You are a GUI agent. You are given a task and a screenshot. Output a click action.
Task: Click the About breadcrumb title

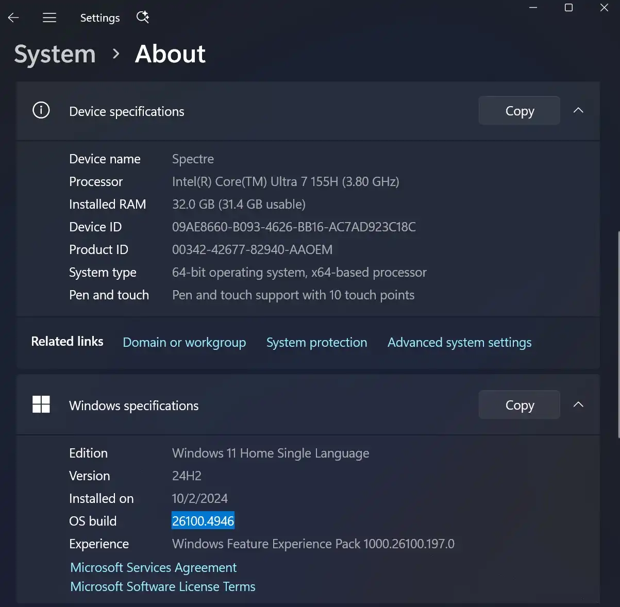click(170, 54)
